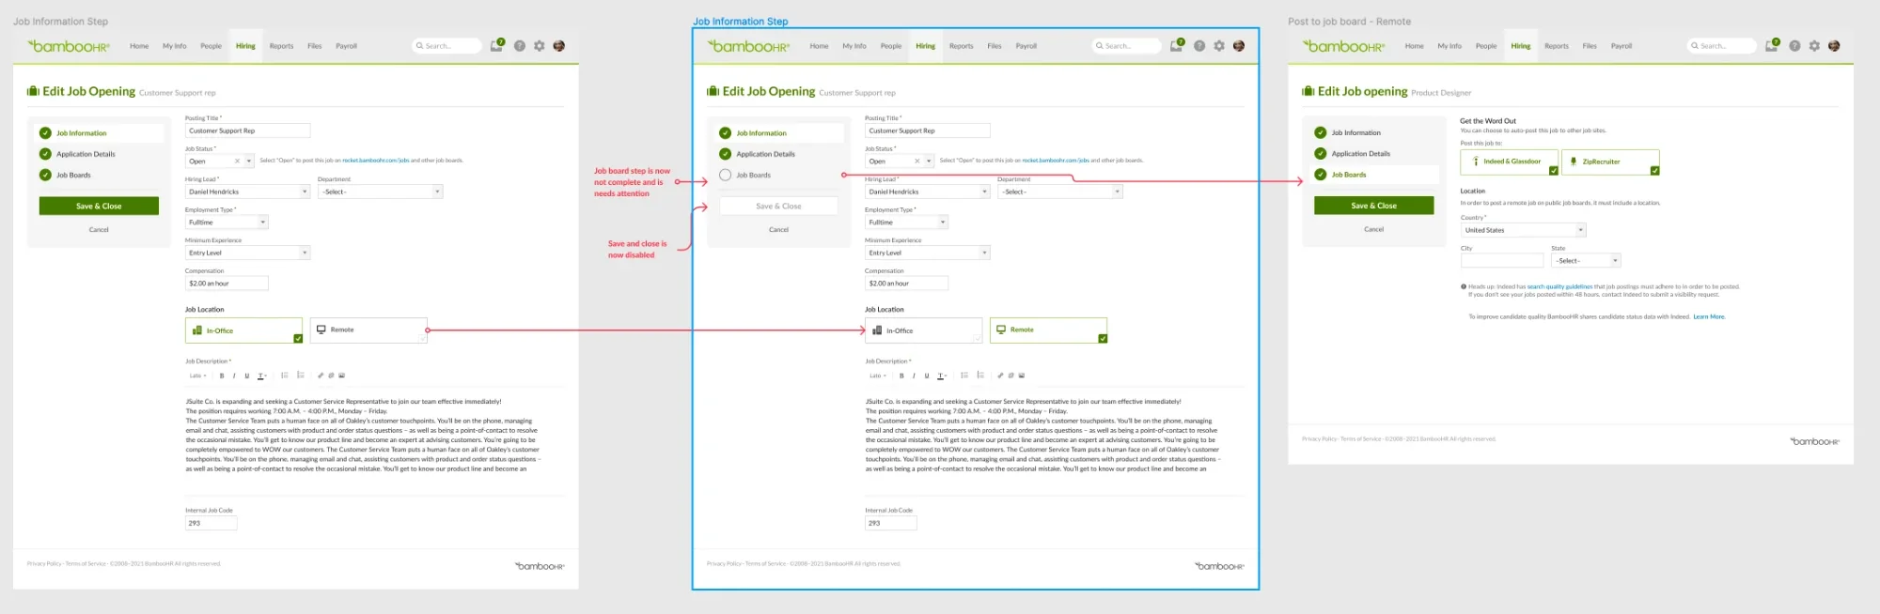Viewport: 1880px width, 614px height.
Task: Open Home tab in left frame
Action: tap(139, 46)
